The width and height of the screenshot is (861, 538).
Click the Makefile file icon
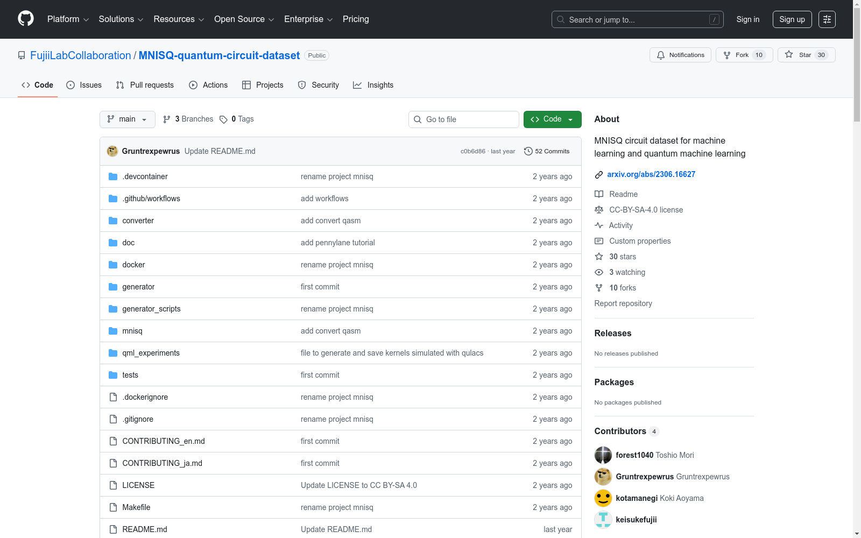(113, 507)
